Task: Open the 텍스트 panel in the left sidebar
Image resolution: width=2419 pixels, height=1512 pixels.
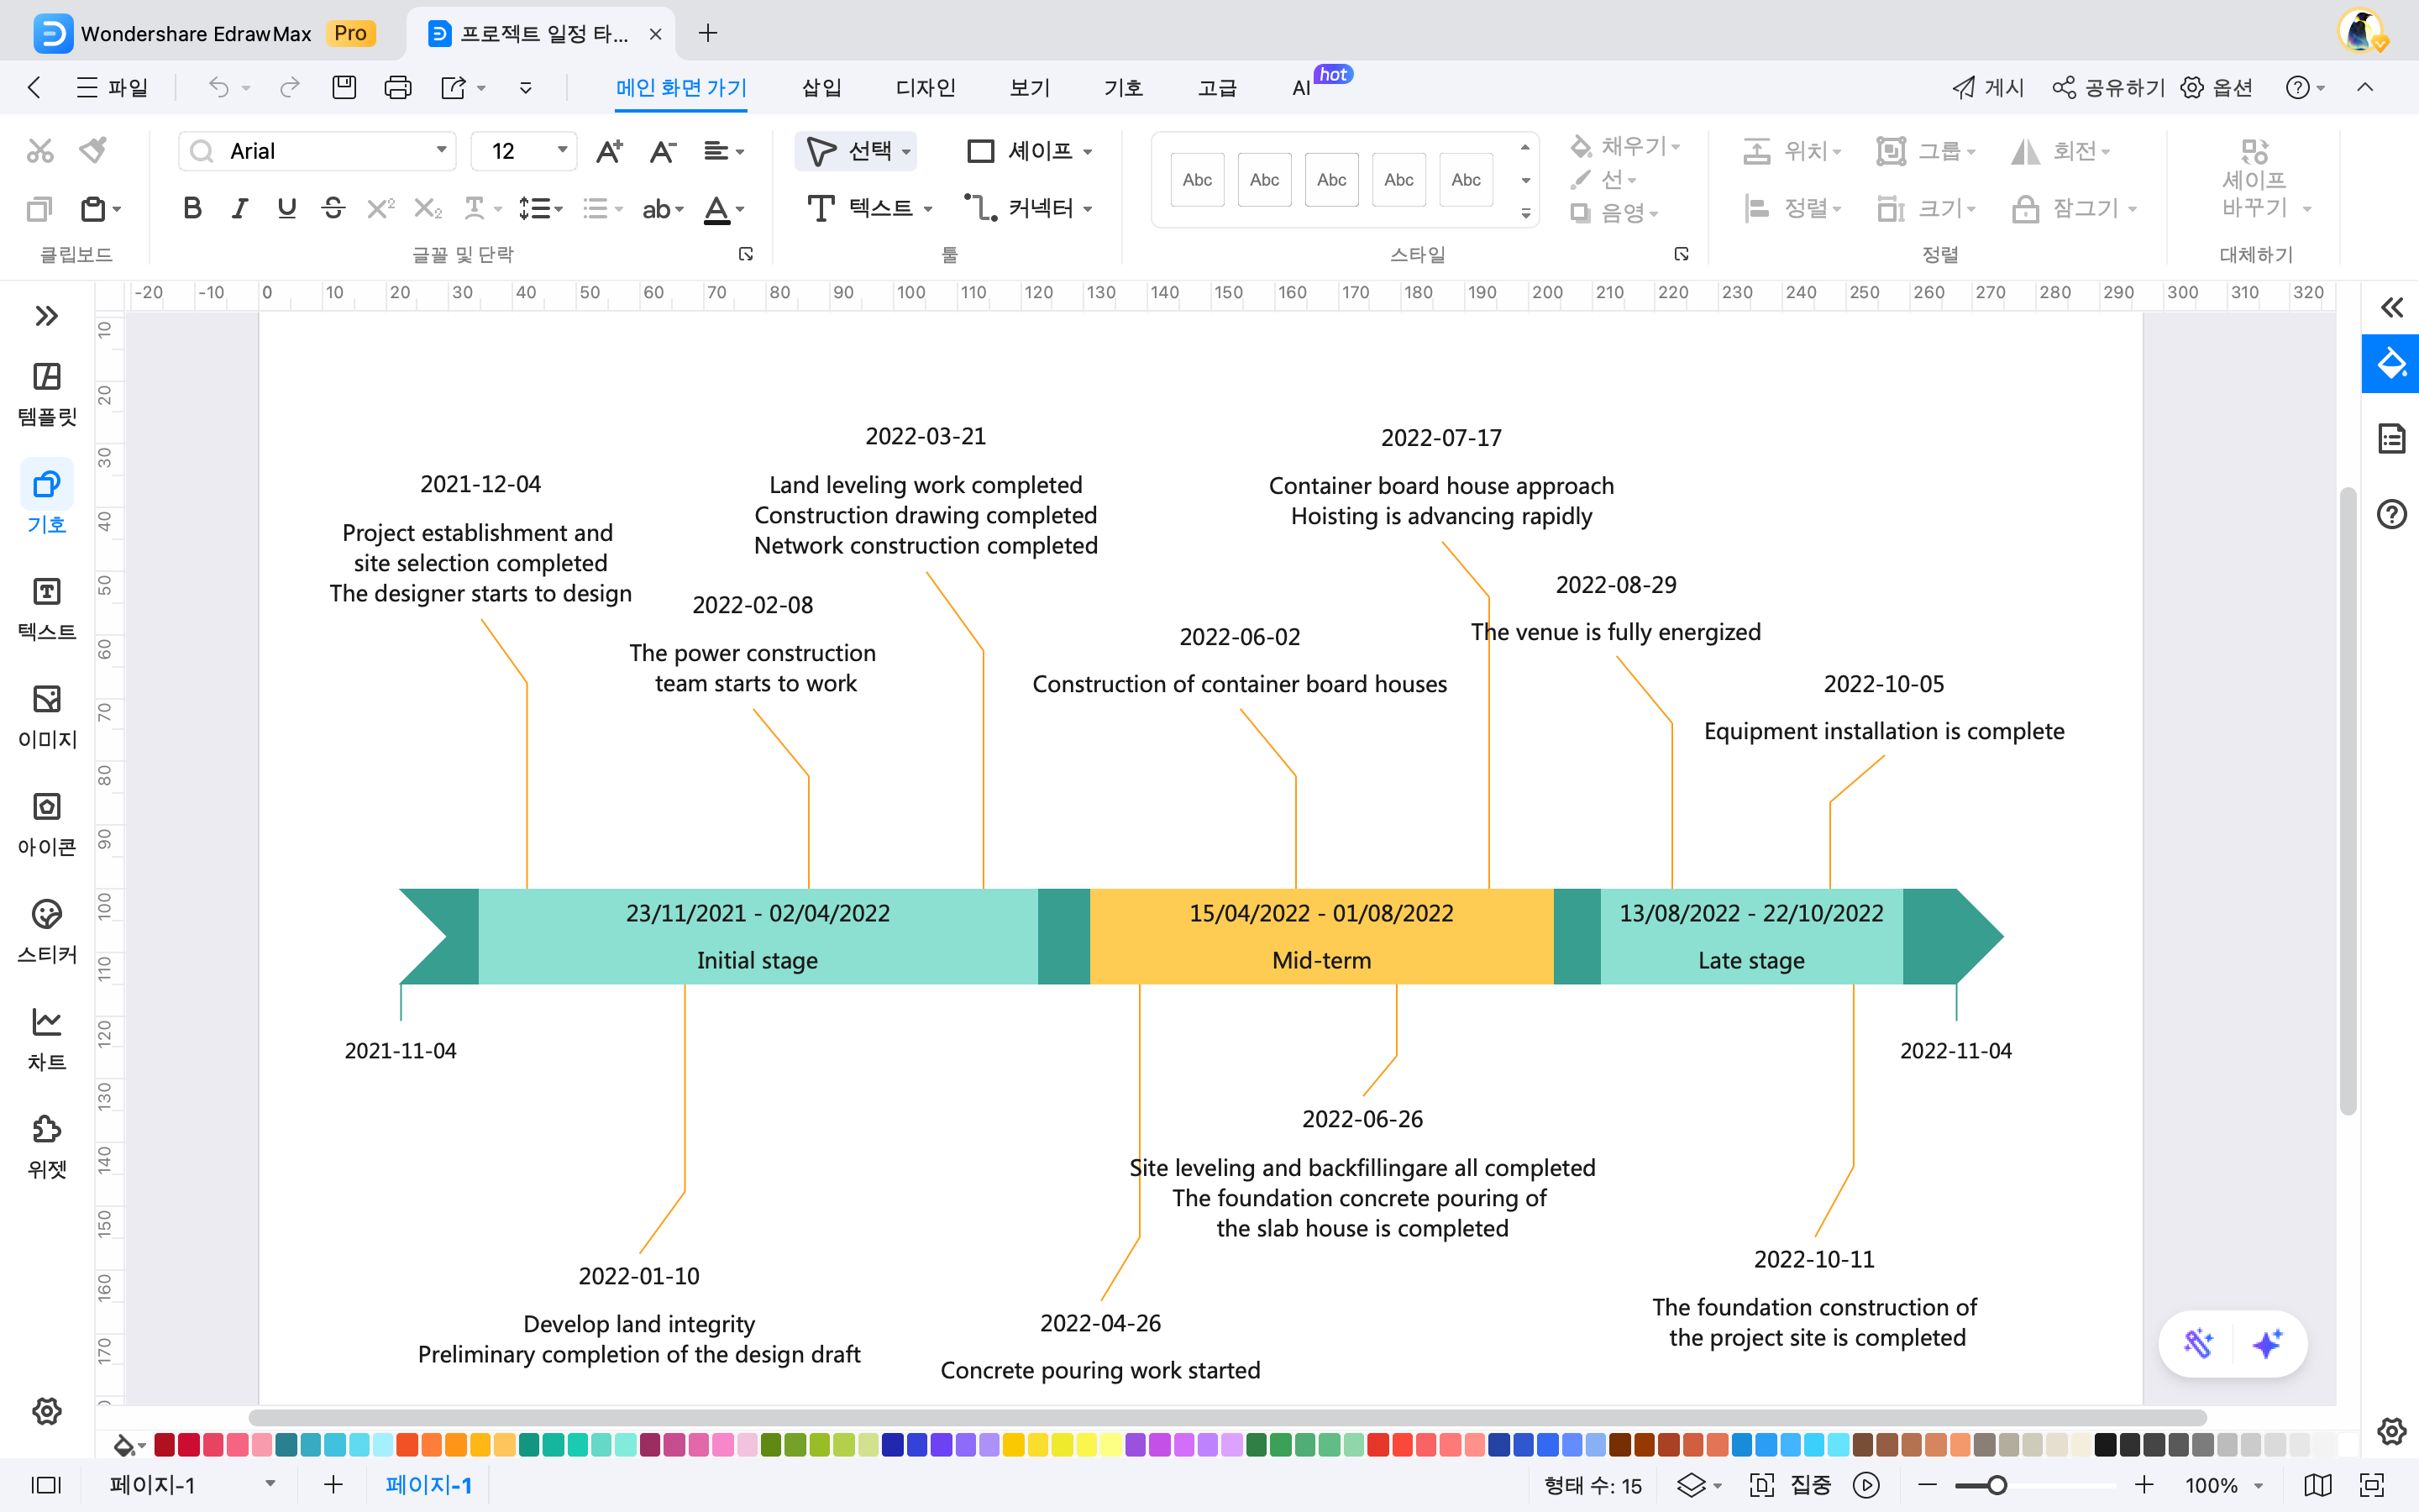Action: tap(46, 608)
